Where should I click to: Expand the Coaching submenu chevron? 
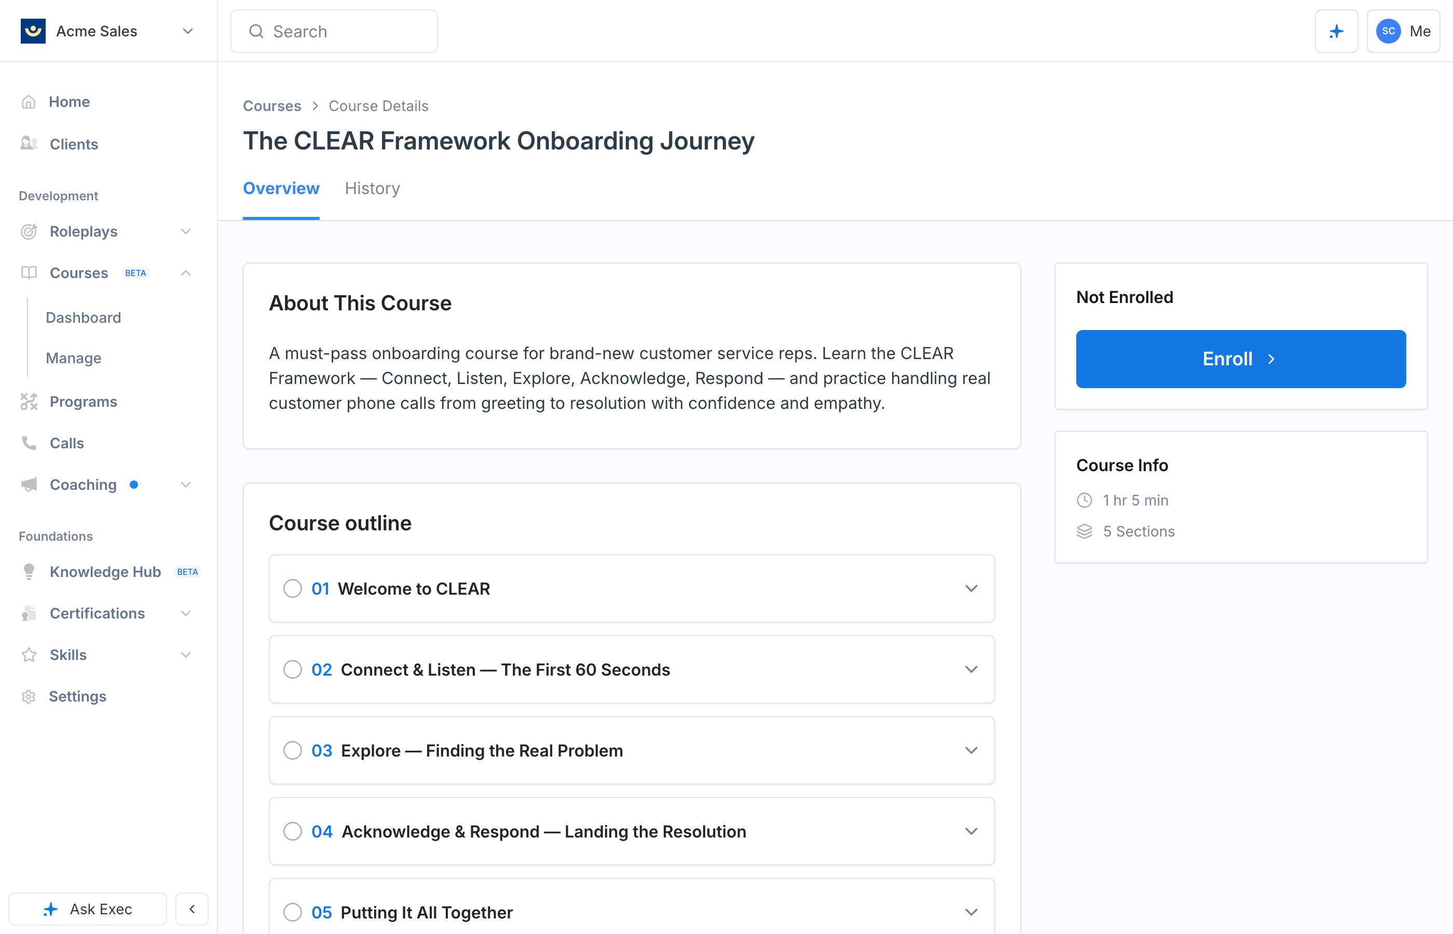(x=186, y=485)
